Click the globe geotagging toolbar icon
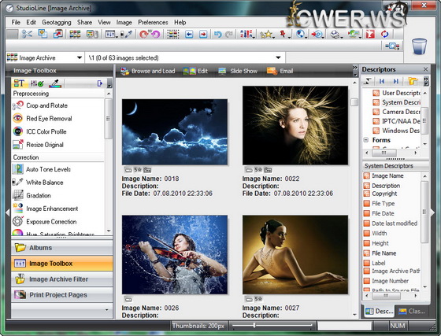This screenshot has height=336, width=441. 300,35
